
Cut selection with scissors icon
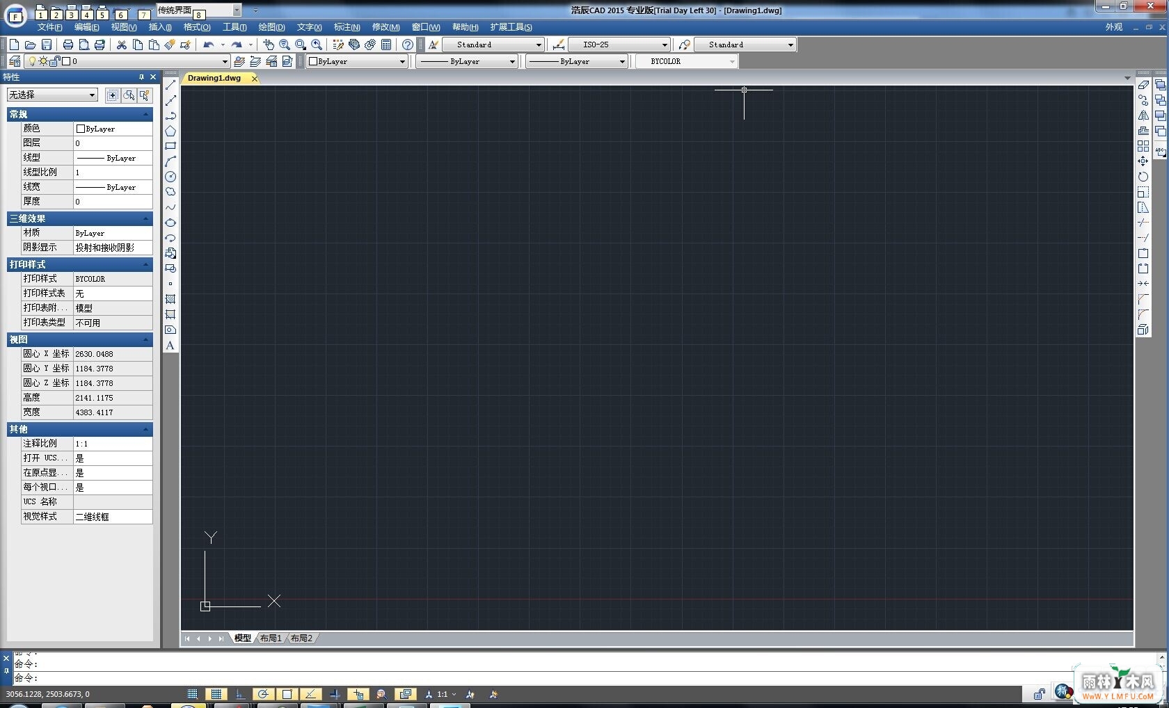coord(122,45)
